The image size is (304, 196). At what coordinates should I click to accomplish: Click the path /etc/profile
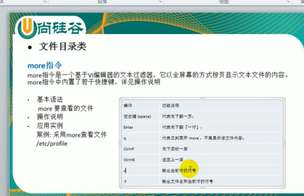(x=52, y=144)
